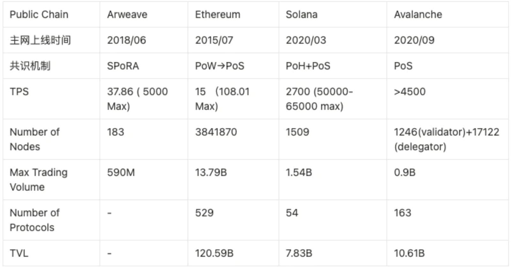512x268 pixels.
Task: Select the Max Trading Volume label
Action: 39,180
